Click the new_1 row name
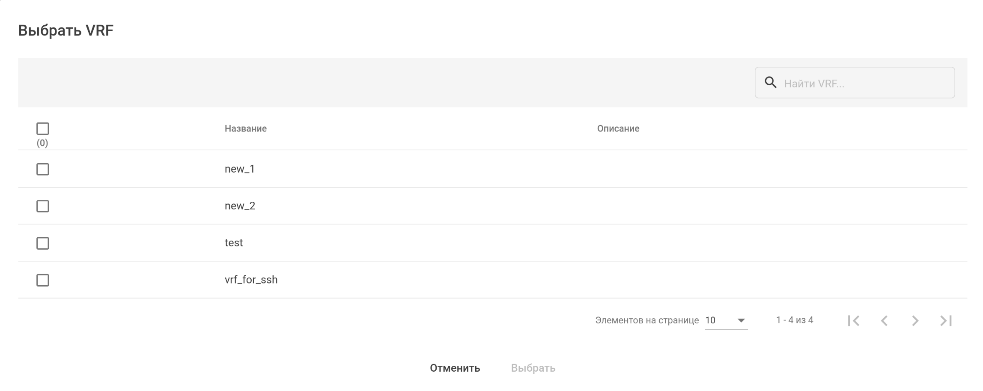 [x=240, y=169]
